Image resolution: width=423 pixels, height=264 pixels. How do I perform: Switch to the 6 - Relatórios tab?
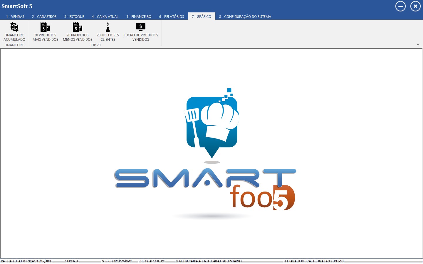point(172,17)
